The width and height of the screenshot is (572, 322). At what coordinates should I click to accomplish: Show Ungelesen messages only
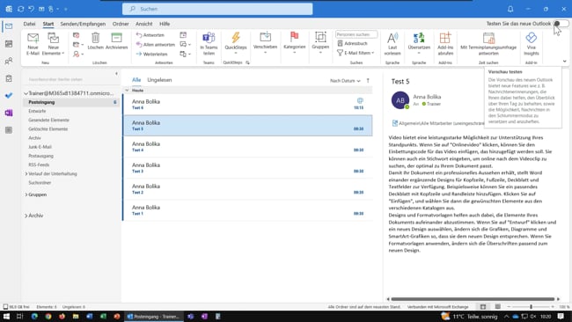[159, 80]
